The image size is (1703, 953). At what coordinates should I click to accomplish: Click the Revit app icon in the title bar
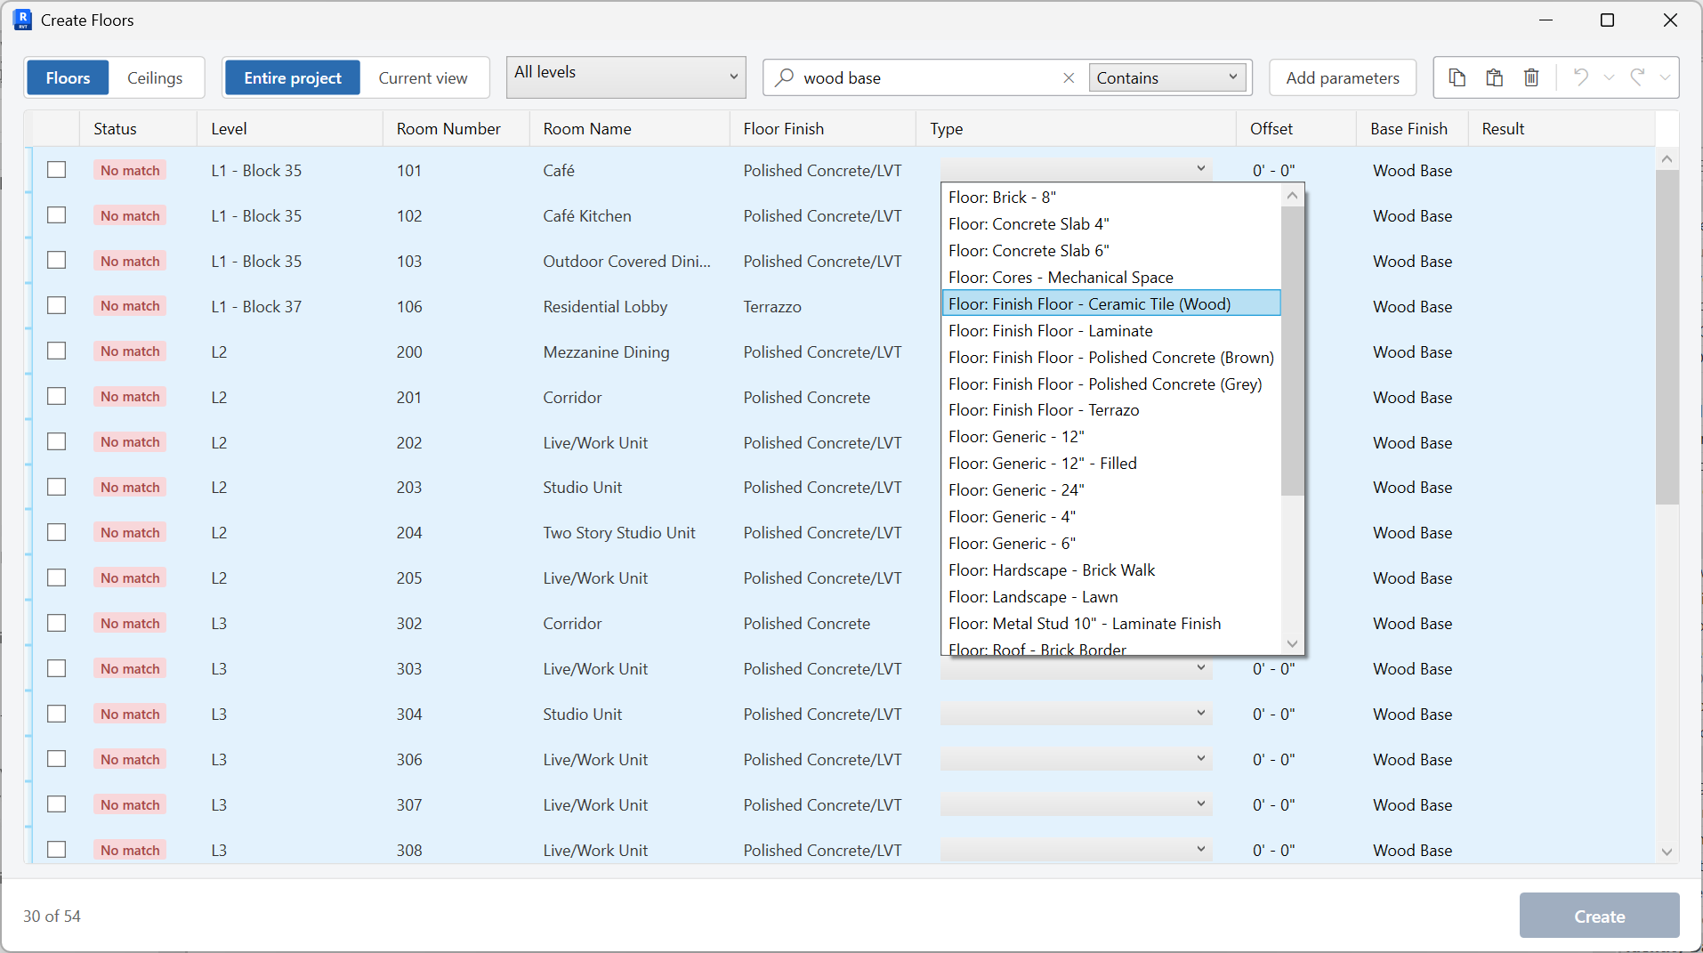coord(23,20)
